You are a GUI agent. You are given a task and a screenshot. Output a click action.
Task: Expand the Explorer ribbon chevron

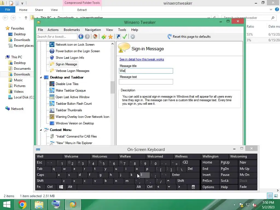(271, 10)
